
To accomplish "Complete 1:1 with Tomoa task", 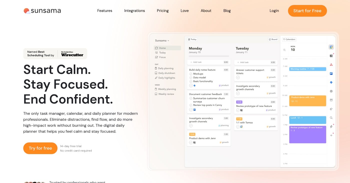I will tap(238, 127).
